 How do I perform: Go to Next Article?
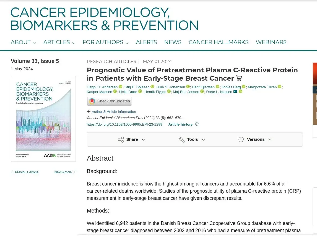pos(65,172)
